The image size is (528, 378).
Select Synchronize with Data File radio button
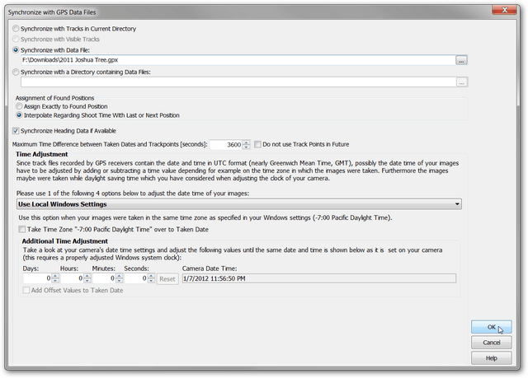tap(16, 49)
